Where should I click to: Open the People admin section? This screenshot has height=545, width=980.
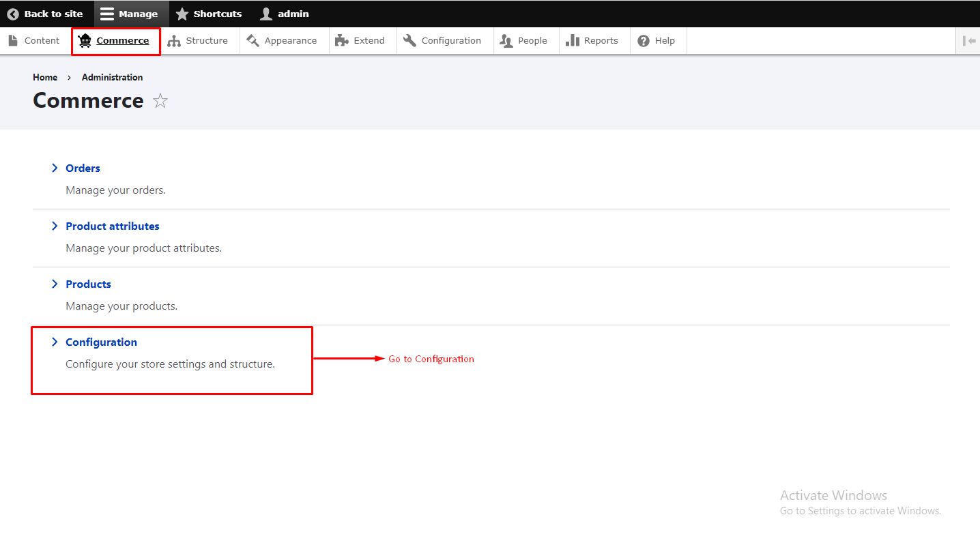[524, 41]
